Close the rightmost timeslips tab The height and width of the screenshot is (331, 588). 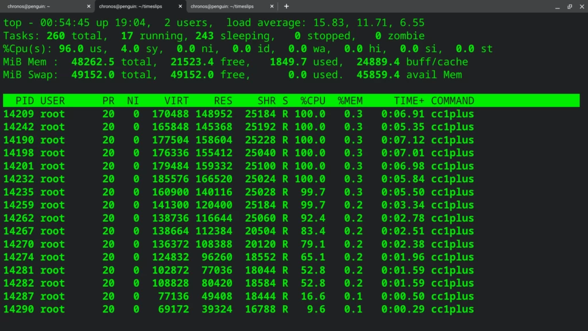[272, 6]
